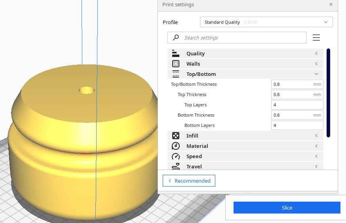Click the Print settings panel title
The width and height of the screenshot is (346, 223).
(178, 5)
